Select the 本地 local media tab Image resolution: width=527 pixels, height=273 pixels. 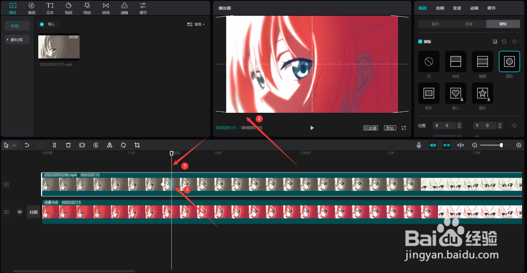17,26
